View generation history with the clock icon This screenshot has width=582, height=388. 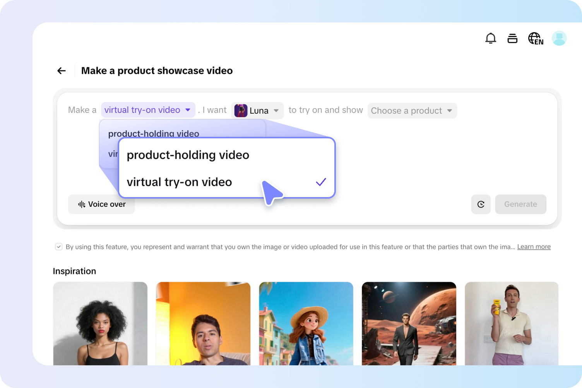[x=481, y=204]
